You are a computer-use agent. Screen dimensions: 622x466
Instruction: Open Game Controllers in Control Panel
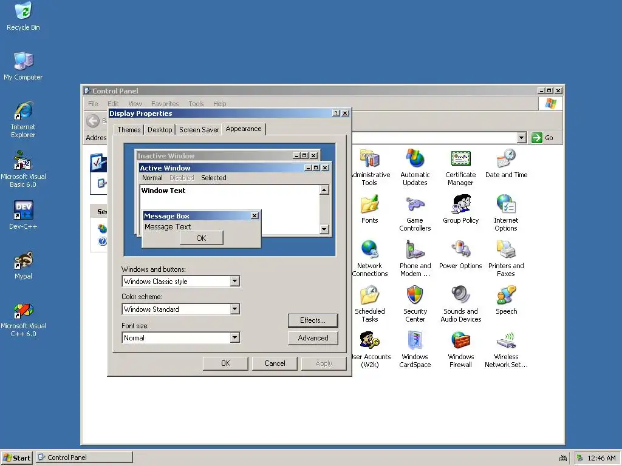click(x=415, y=204)
